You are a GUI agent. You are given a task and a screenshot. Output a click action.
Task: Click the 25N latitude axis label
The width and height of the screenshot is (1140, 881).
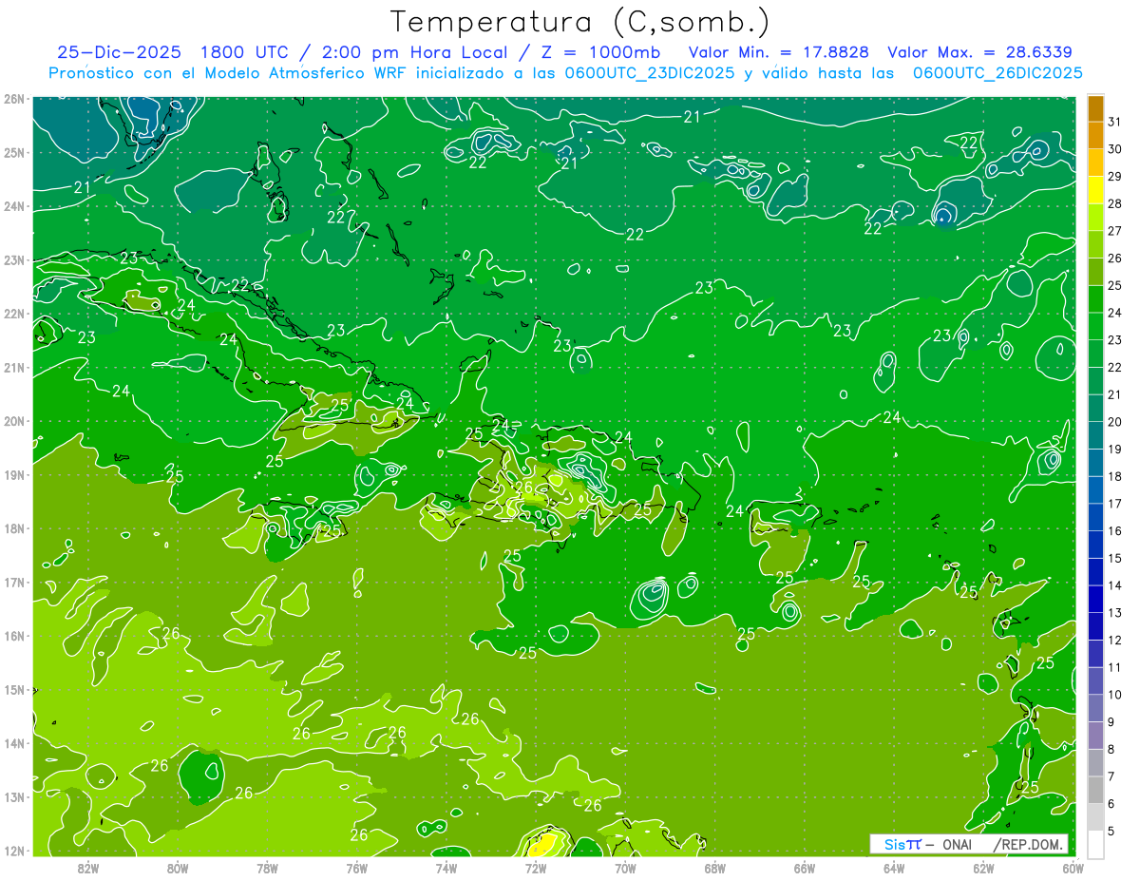(x=14, y=152)
